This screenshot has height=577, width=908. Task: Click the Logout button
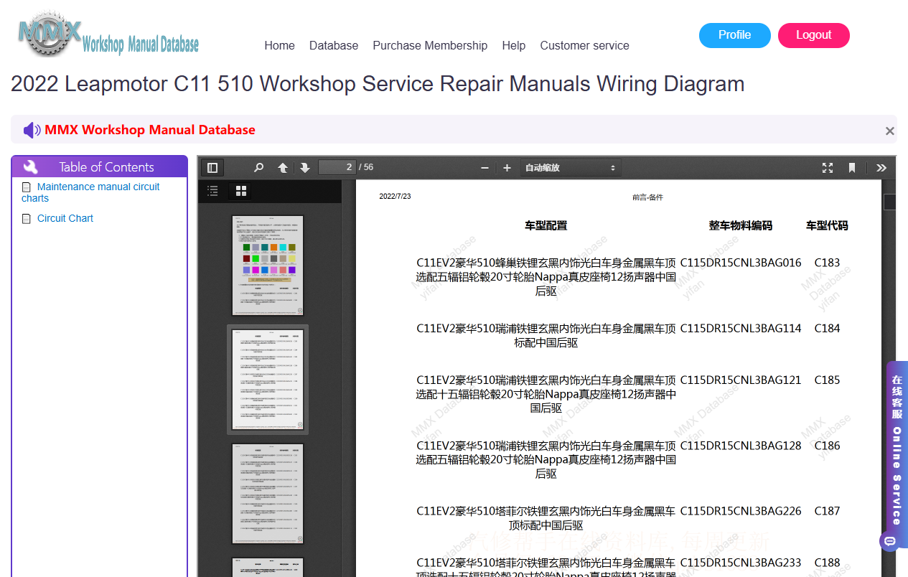coord(814,35)
